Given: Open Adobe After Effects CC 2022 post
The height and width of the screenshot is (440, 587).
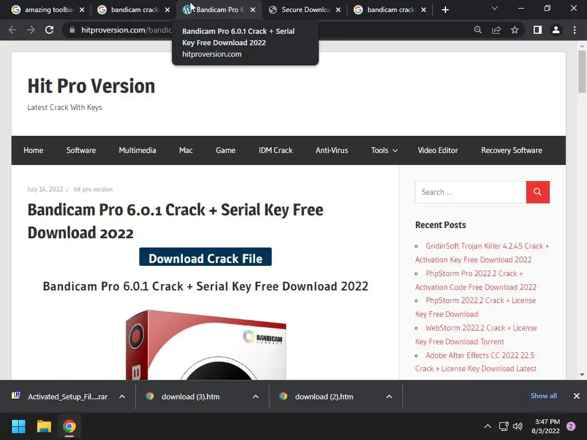Looking at the screenshot, I should 476,362.
